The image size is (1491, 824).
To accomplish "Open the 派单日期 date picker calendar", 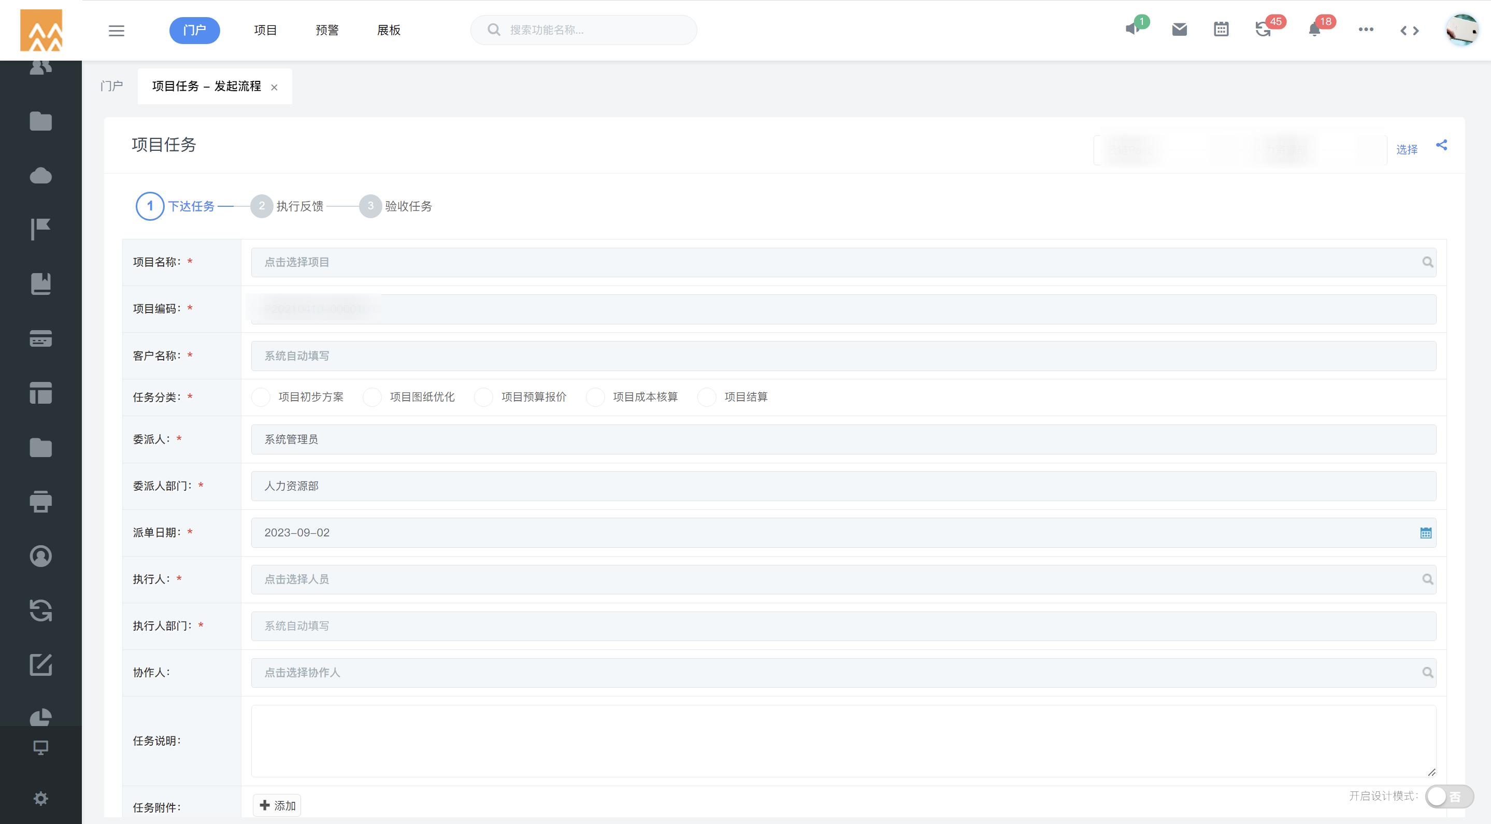I will click(1426, 533).
